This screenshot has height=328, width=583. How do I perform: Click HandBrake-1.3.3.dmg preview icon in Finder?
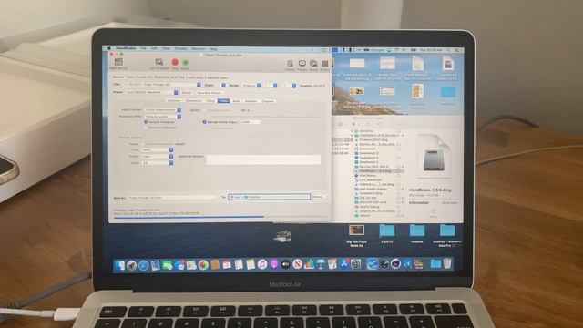433,157
